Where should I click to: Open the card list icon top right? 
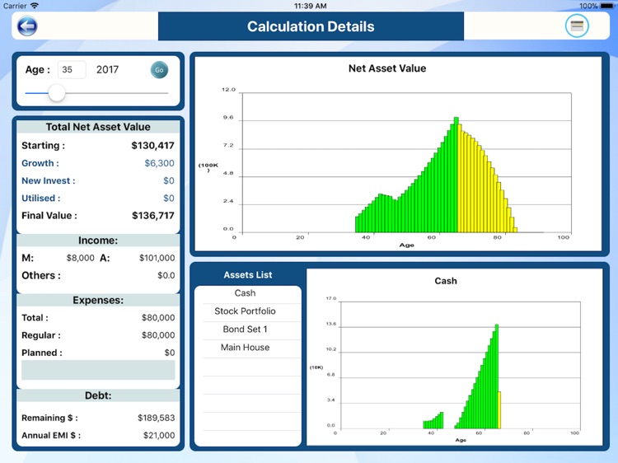[x=577, y=26]
